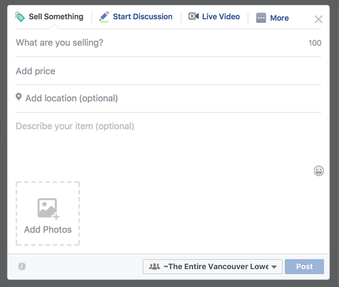Open The Entire Vancouver Lower group dropdown
This screenshot has height=287, width=339.
coord(212,267)
